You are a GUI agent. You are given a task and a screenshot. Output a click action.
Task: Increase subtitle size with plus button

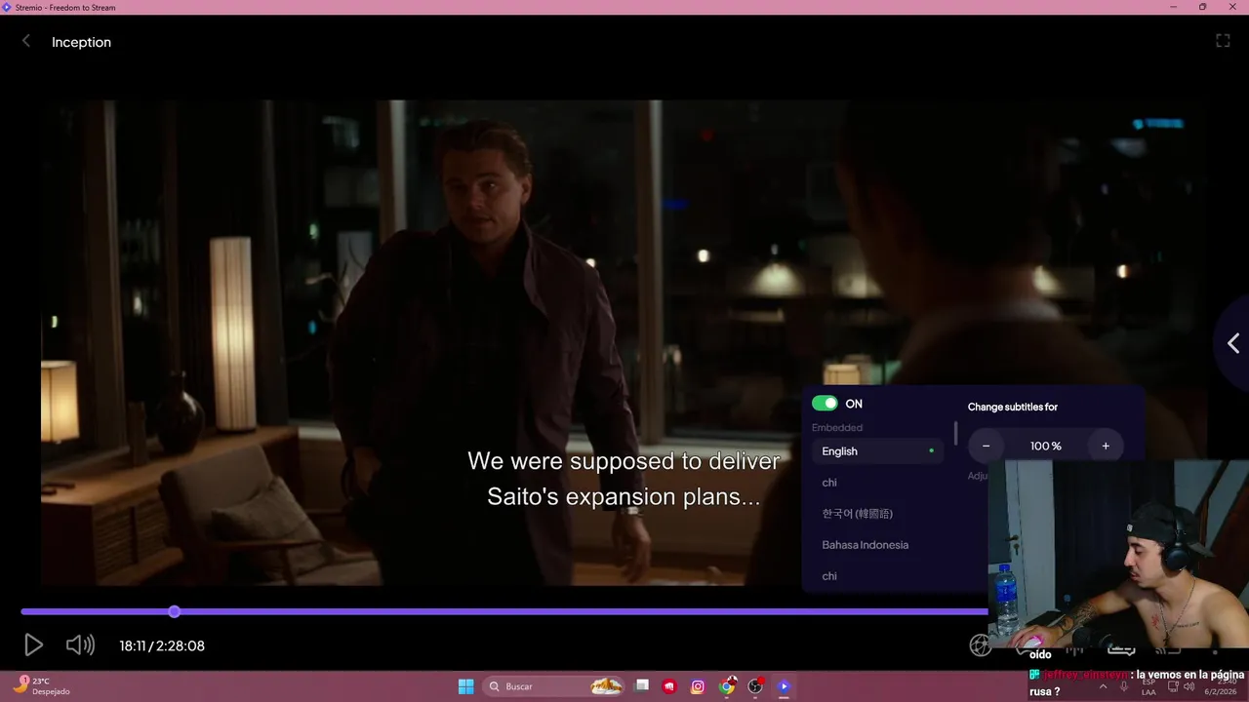1106,446
